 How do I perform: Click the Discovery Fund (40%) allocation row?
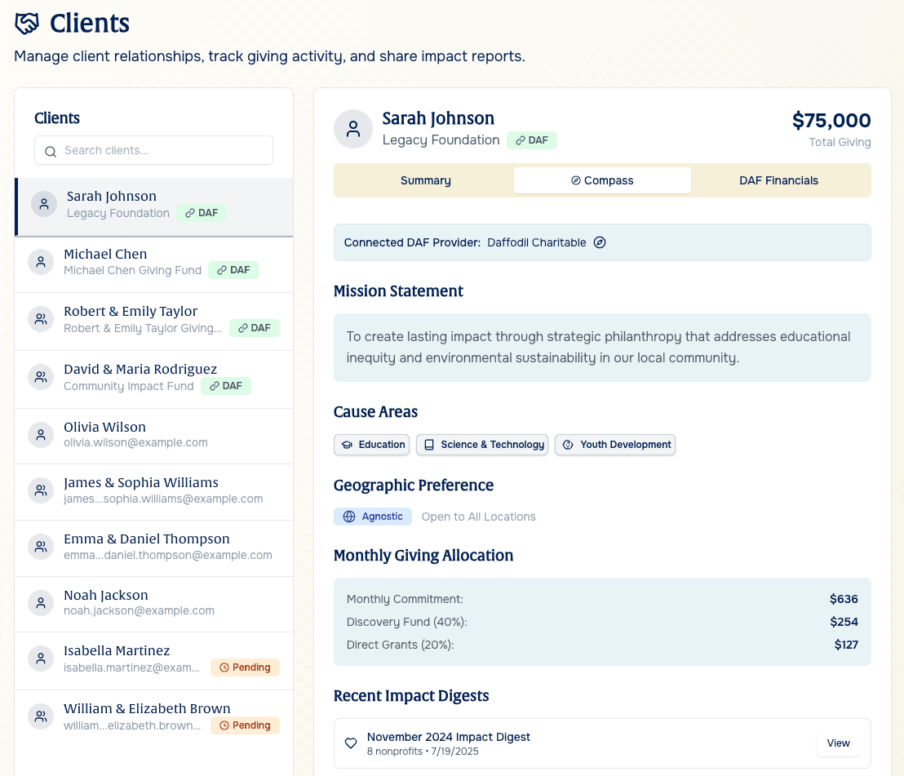(602, 622)
